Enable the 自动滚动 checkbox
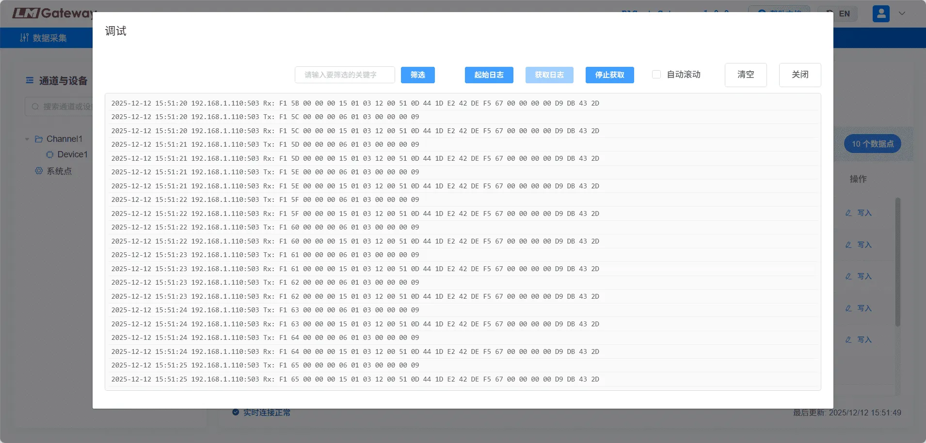This screenshot has width=926, height=443. point(656,75)
